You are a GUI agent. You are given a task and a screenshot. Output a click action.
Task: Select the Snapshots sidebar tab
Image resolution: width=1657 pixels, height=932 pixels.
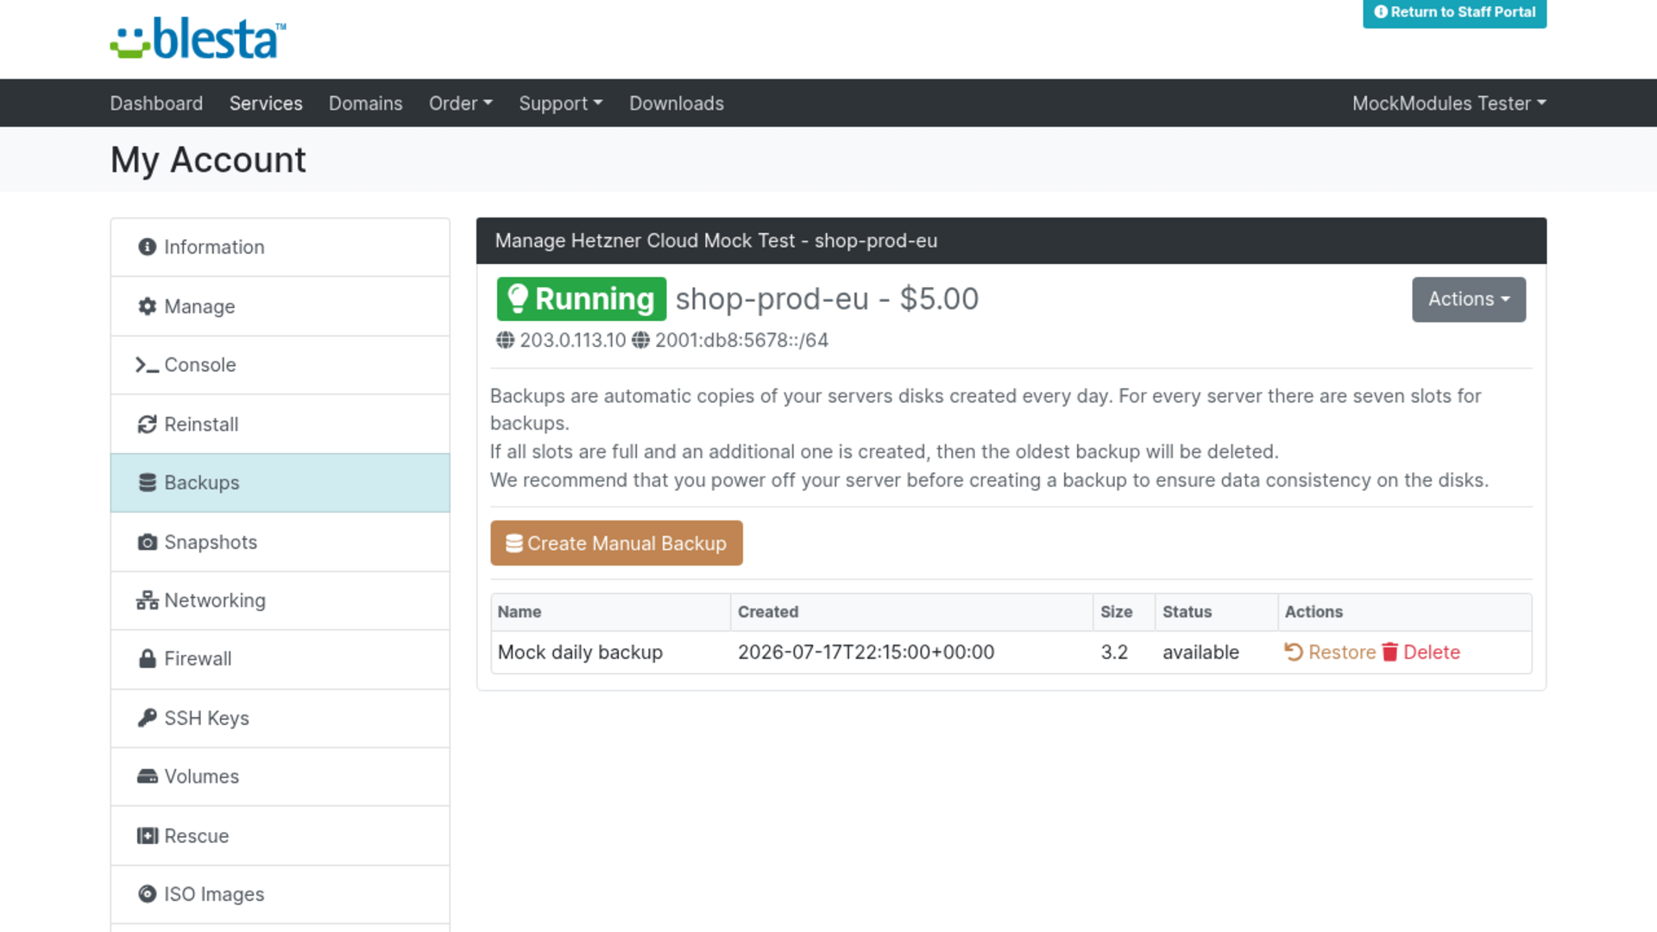coord(280,542)
